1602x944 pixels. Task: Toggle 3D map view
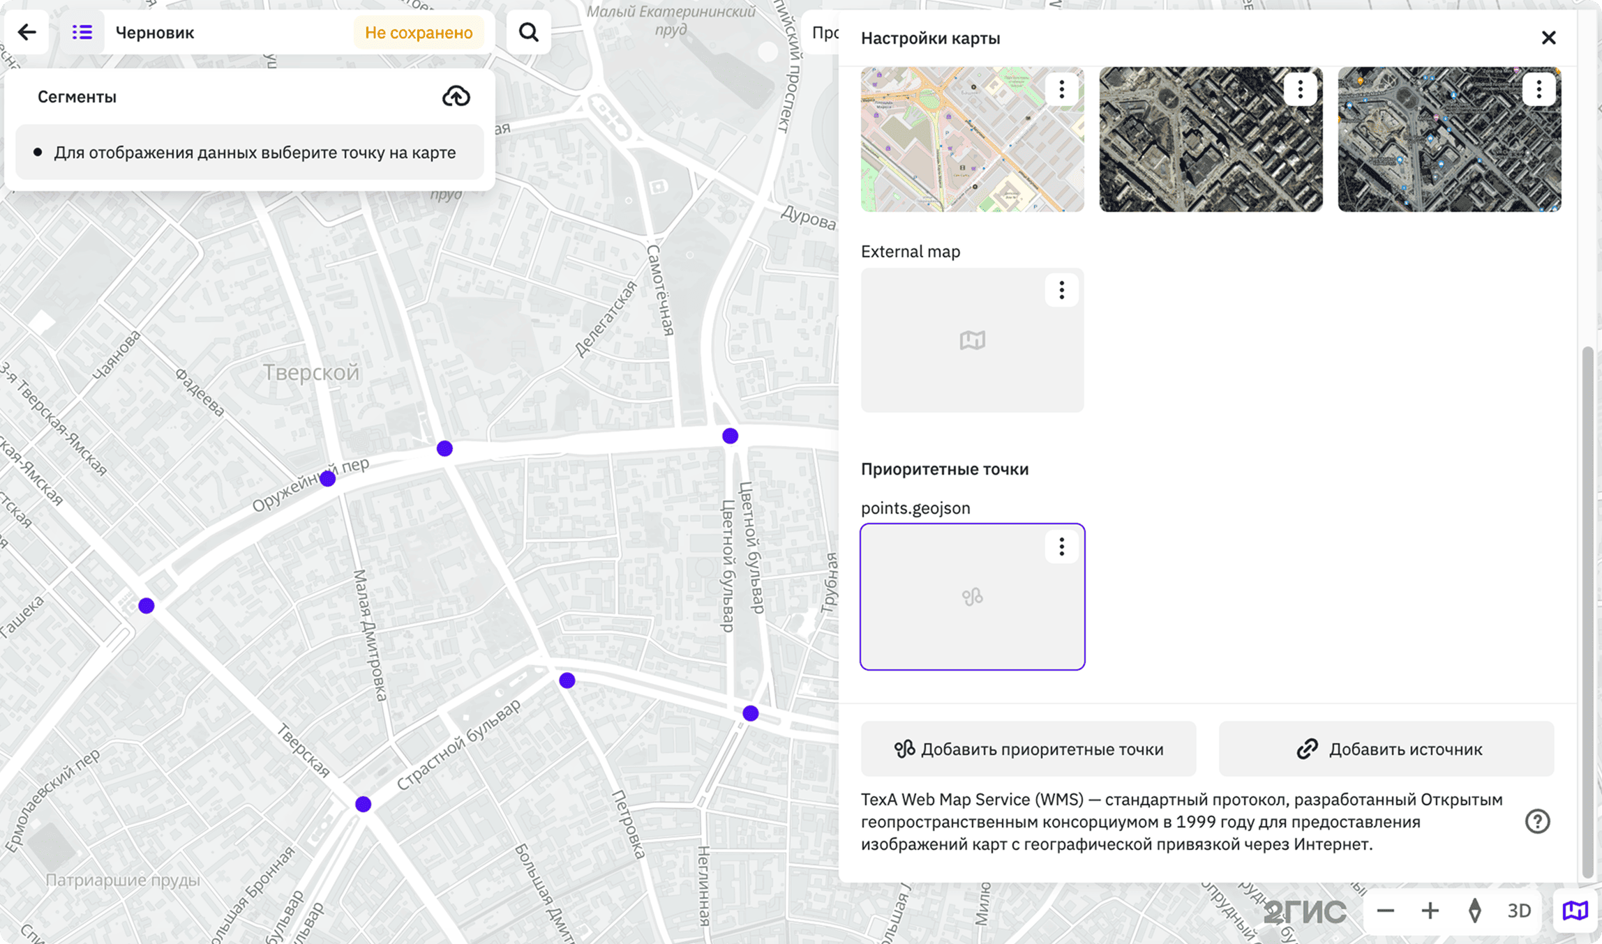(x=1519, y=911)
